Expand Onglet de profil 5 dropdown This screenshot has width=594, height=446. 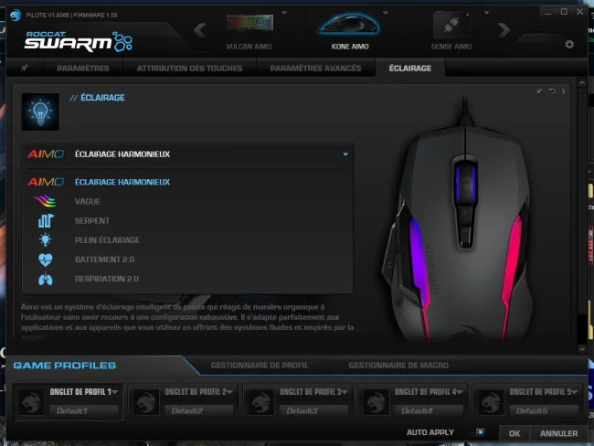[574, 392]
